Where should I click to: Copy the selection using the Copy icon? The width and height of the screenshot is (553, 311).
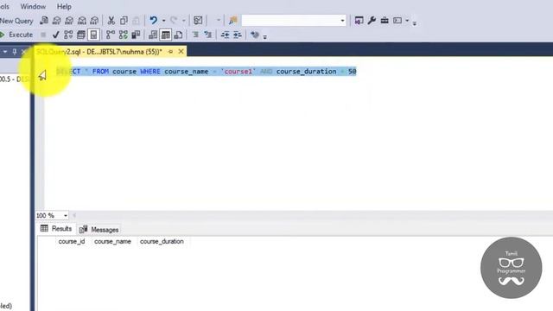(x=124, y=21)
